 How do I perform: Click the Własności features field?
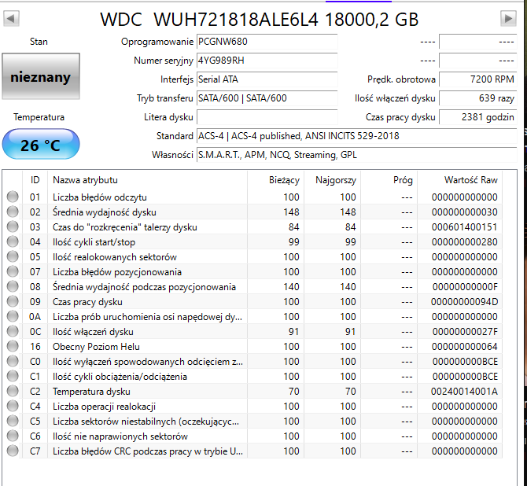pyautogui.click(x=356, y=155)
